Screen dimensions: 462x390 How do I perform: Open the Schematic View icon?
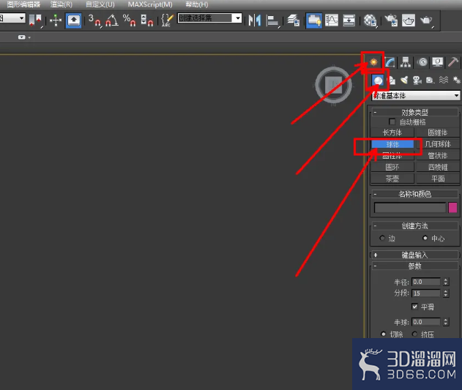point(349,20)
